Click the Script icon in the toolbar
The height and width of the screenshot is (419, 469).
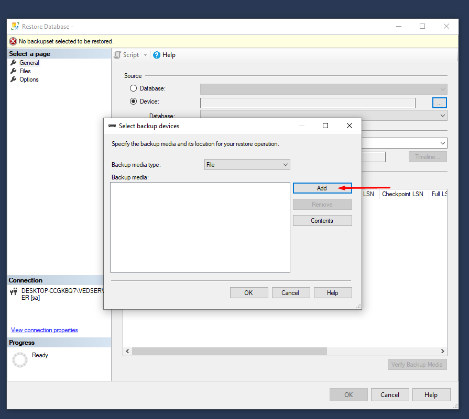[x=118, y=55]
